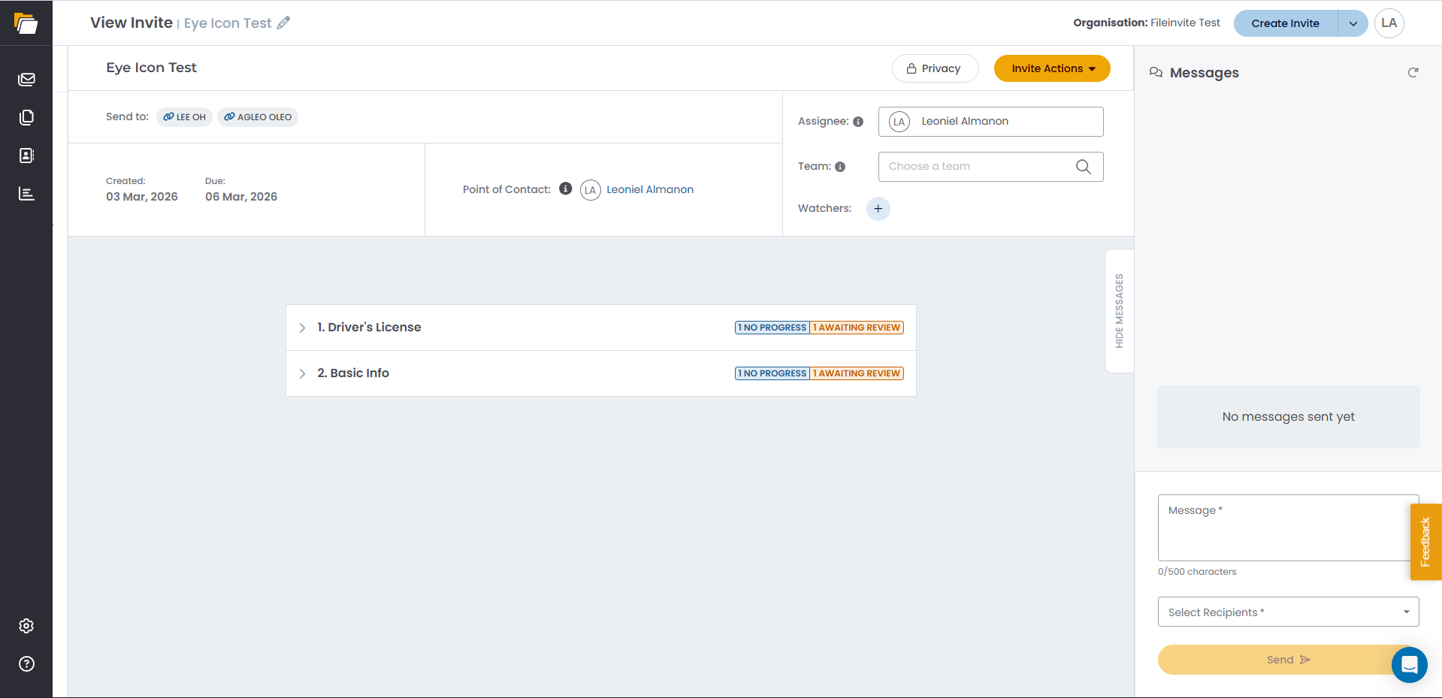Image resolution: width=1442 pixels, height=698 pixels.
Task: Open Leoniel Almanon point of contact link
Action: pyautogui.click(x=649, y=189)
